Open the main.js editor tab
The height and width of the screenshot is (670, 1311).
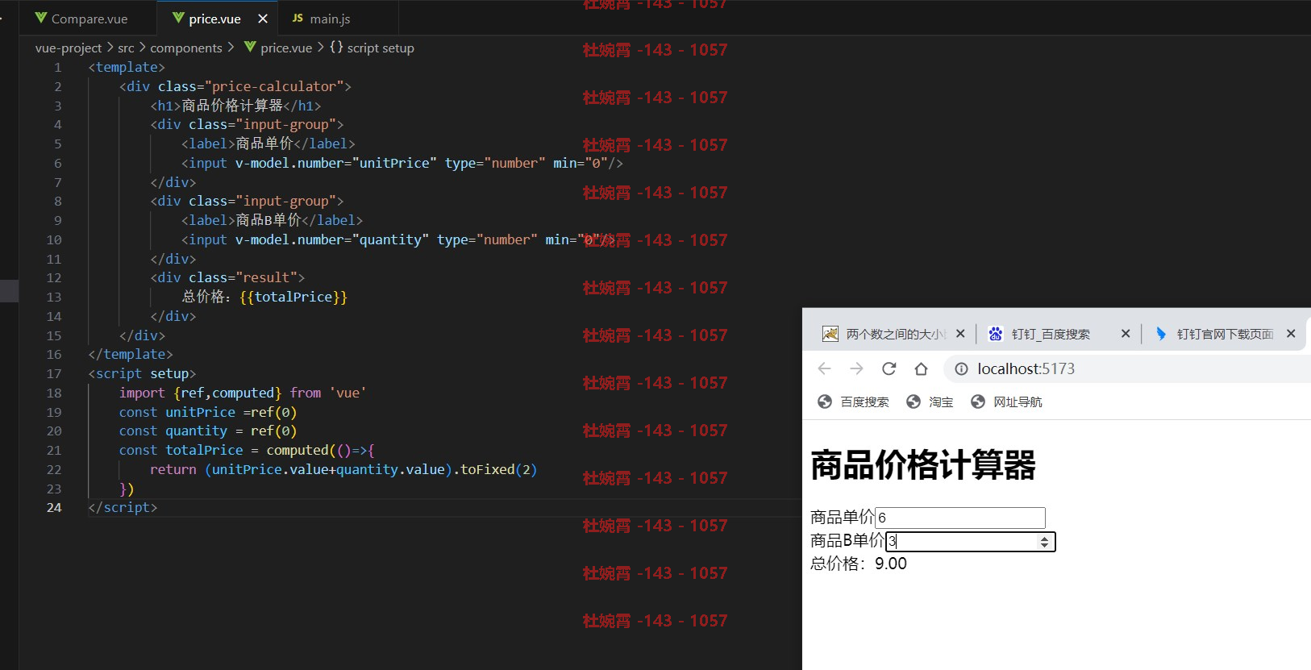point(331,19)
